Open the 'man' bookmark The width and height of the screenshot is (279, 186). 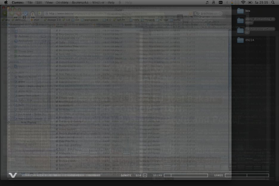coord(35,20)
